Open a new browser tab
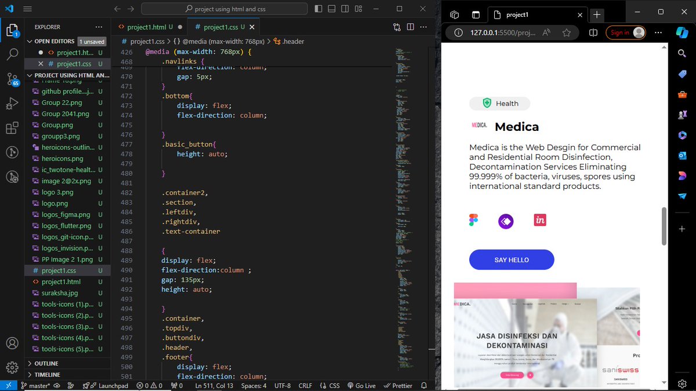 (x=596, y=14)
